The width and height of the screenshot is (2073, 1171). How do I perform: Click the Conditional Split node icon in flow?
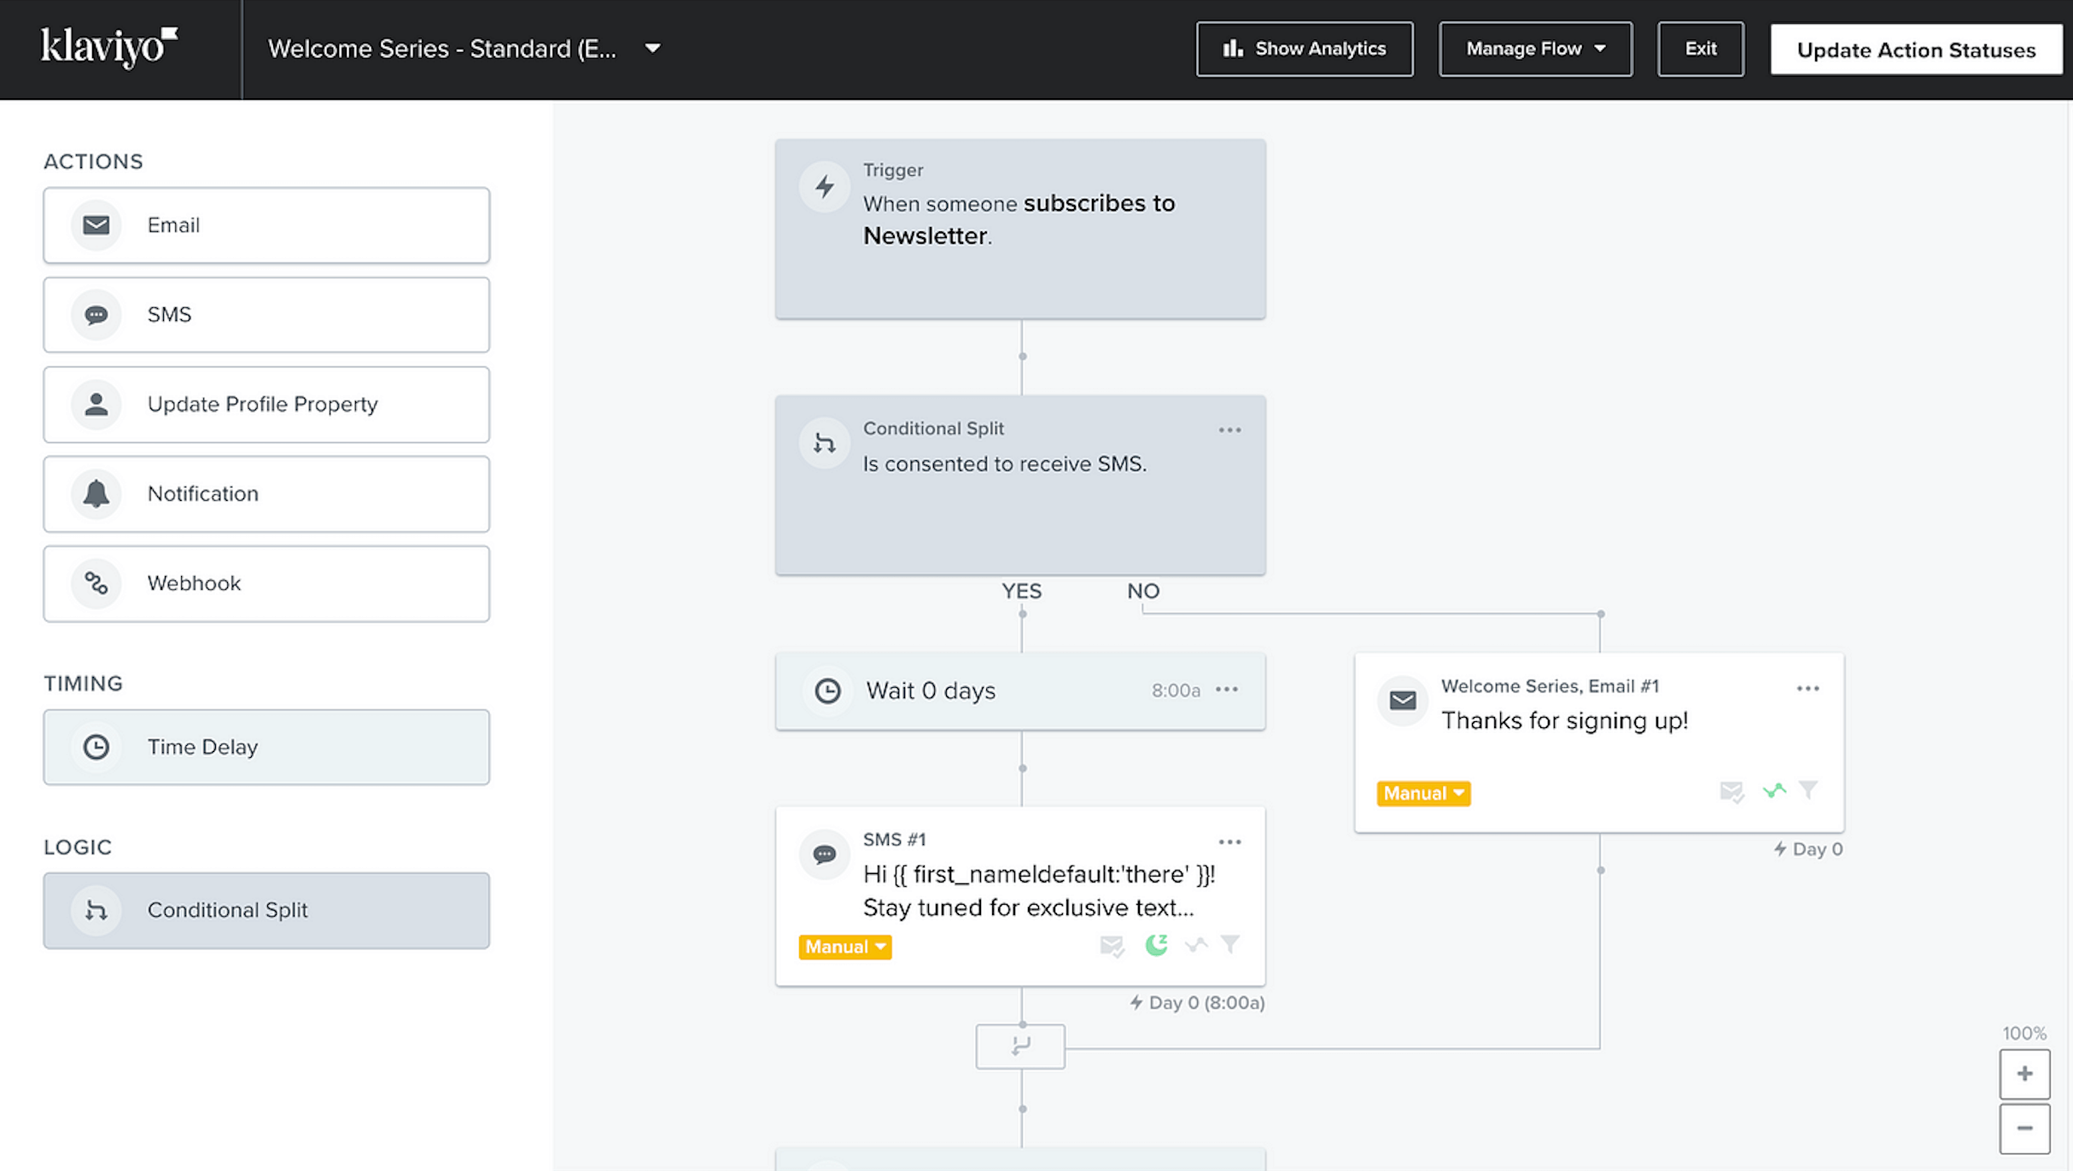pos(825,442)
